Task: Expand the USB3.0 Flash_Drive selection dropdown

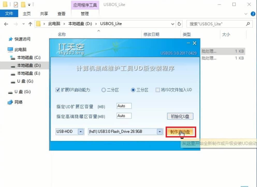Action: [x=159, y=131]
